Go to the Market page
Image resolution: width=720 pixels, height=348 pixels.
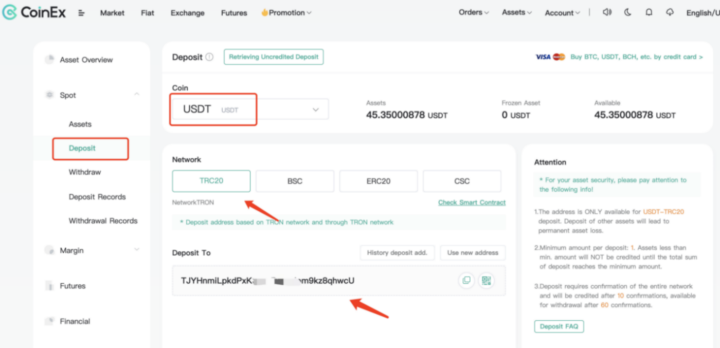coord(112,13)
